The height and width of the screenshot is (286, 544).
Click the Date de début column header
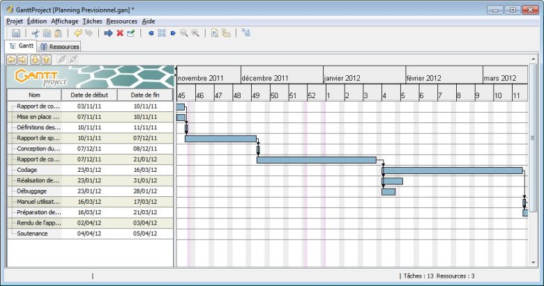(89, 95)
